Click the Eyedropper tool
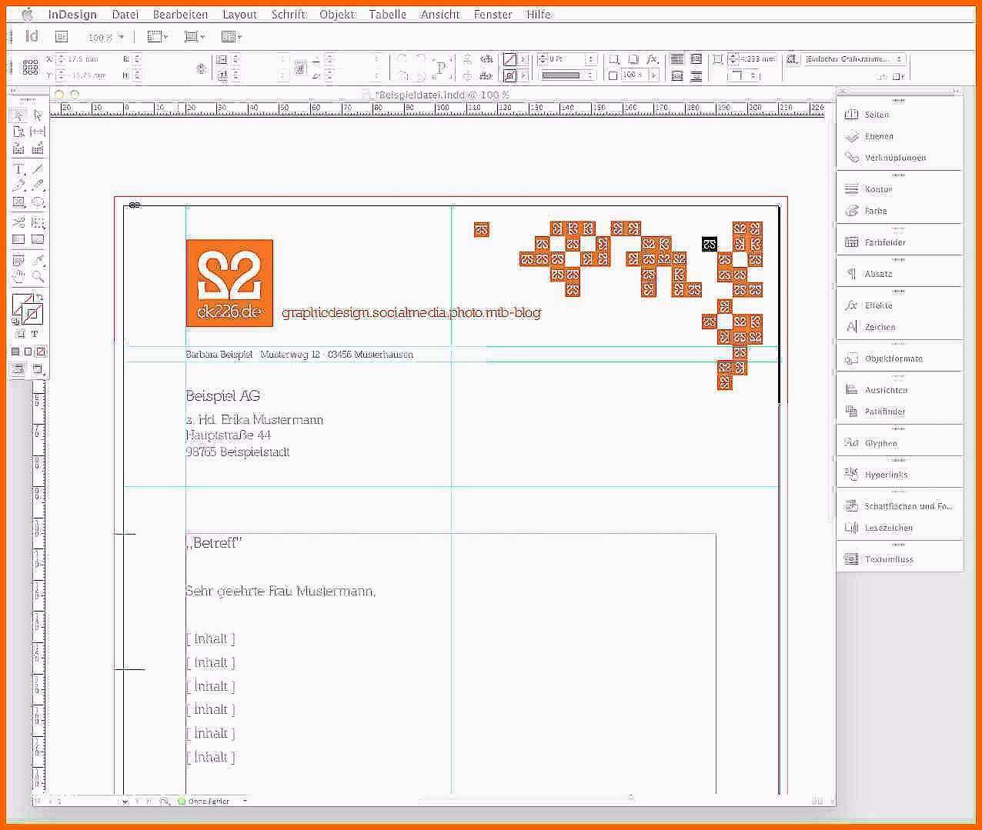Screen dimensions: 982x830 [38, 260]
